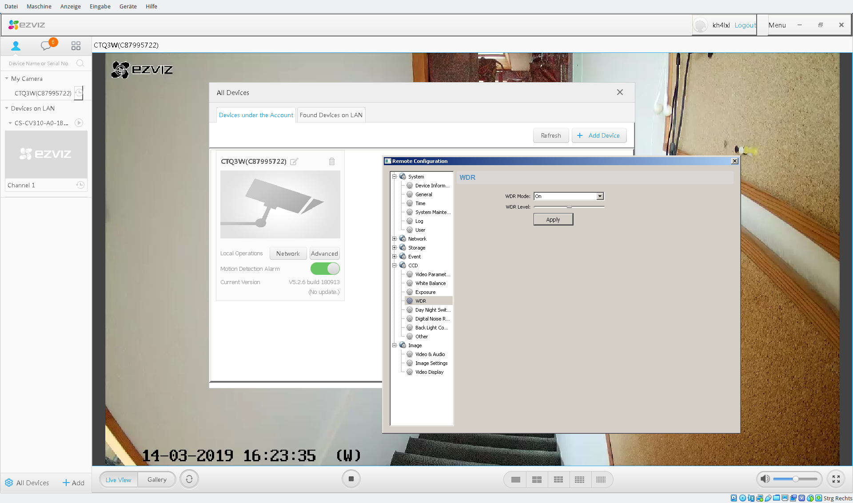
Task: Click the edit device name pencil icon
Action: click(x=294, y=162)
